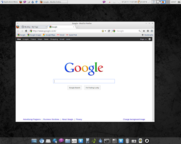This screenshot has height=144, width=181.
Task: Switch to the second workspace in pager
Action: [158, 2]
